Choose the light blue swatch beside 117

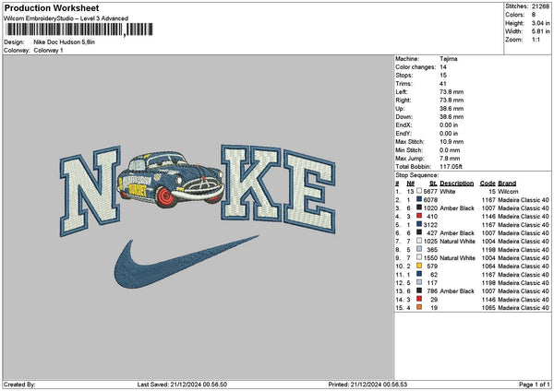point(419,282)
